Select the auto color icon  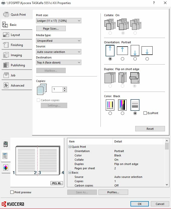pos(122,105)
